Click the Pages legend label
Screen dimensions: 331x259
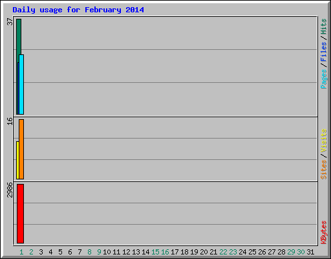pyautogui.click(x=323, y=79)
